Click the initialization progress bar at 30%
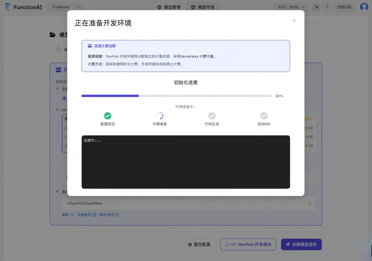Image resolution: width=372 pixels, height=261 pixels. pyautogui.click(x=176, y=96)
